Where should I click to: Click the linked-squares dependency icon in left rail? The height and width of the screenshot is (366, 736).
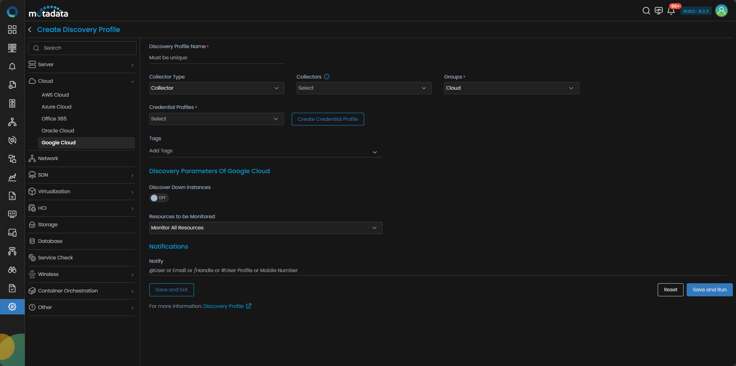coord(12,159)
